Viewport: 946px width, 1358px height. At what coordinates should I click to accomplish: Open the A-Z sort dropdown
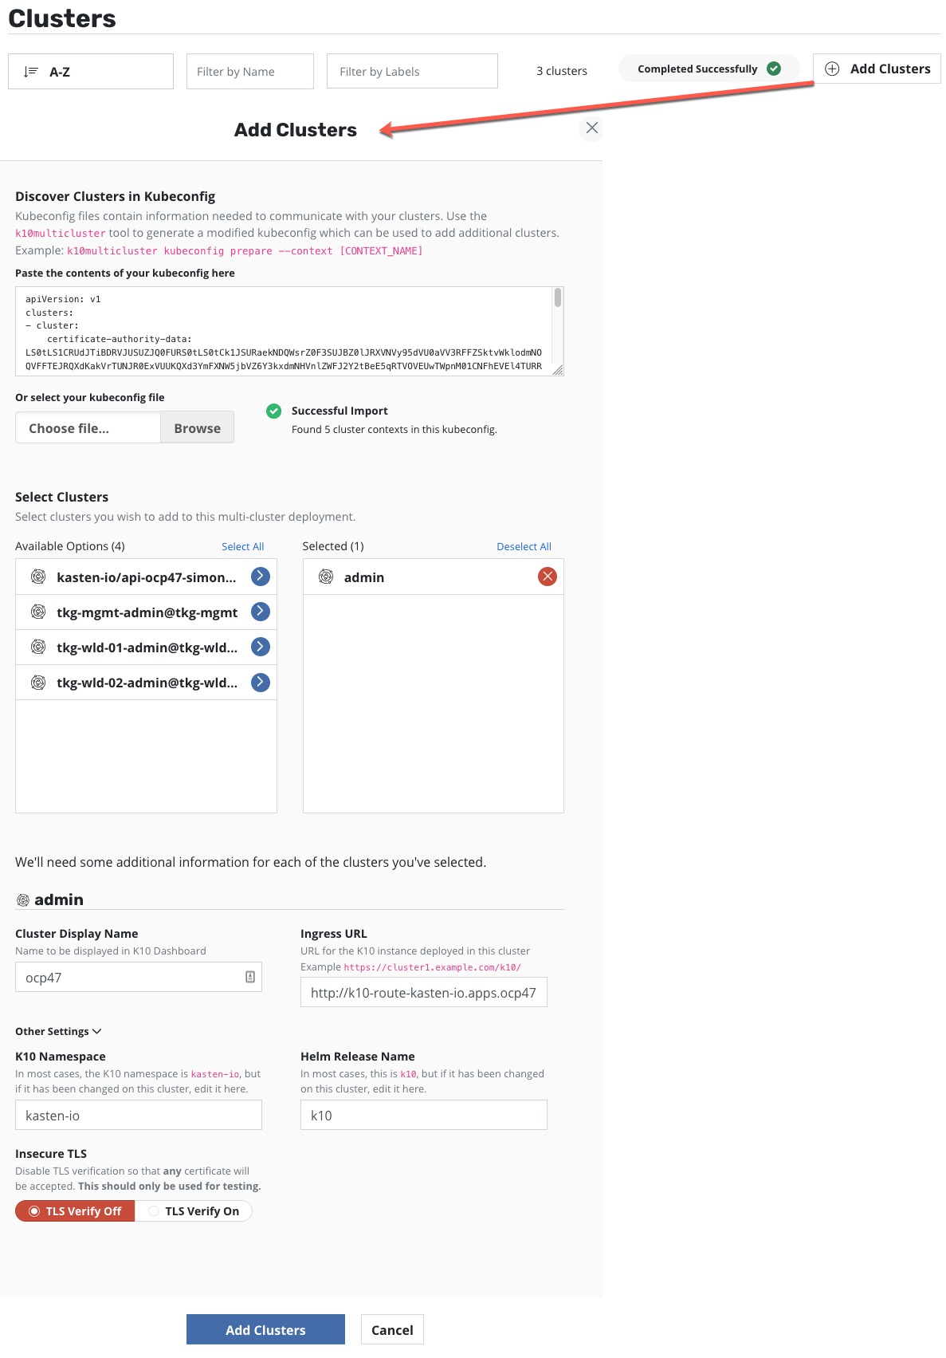pyautogui.click(x=91, y=72)
